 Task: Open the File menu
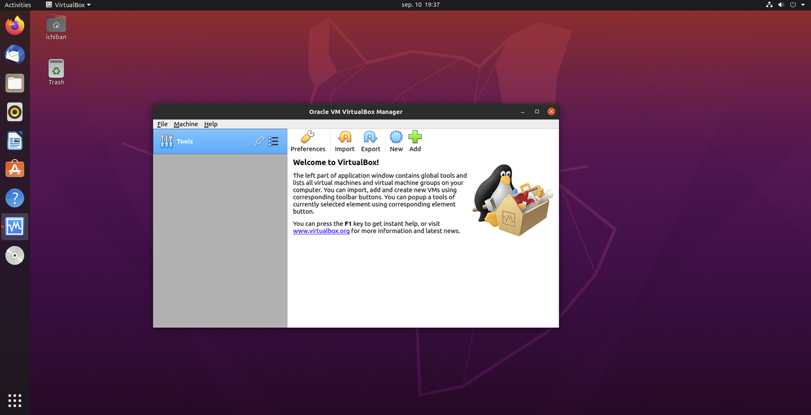pyautogui.click(x=162, y=124)
